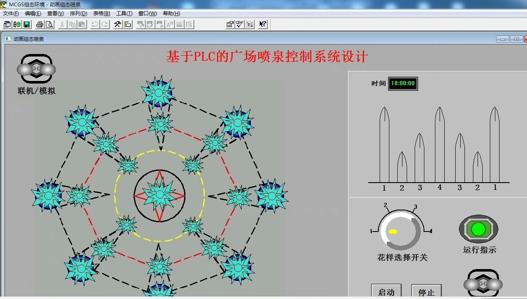Click the 时间 label
This screenshot has height=299, width=527.
(378, 84)
